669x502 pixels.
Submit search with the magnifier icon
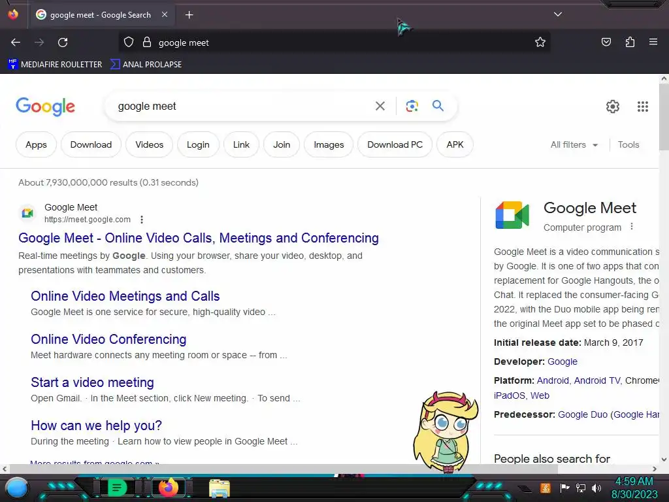click(438, 105)
